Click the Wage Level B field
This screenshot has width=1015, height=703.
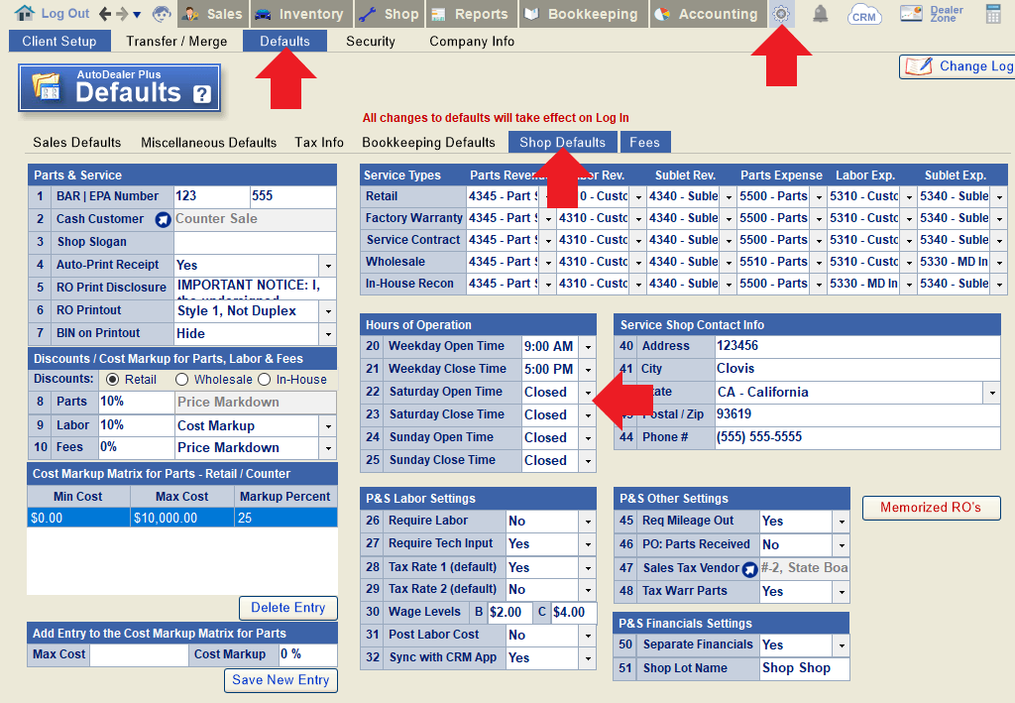[509, 613]
